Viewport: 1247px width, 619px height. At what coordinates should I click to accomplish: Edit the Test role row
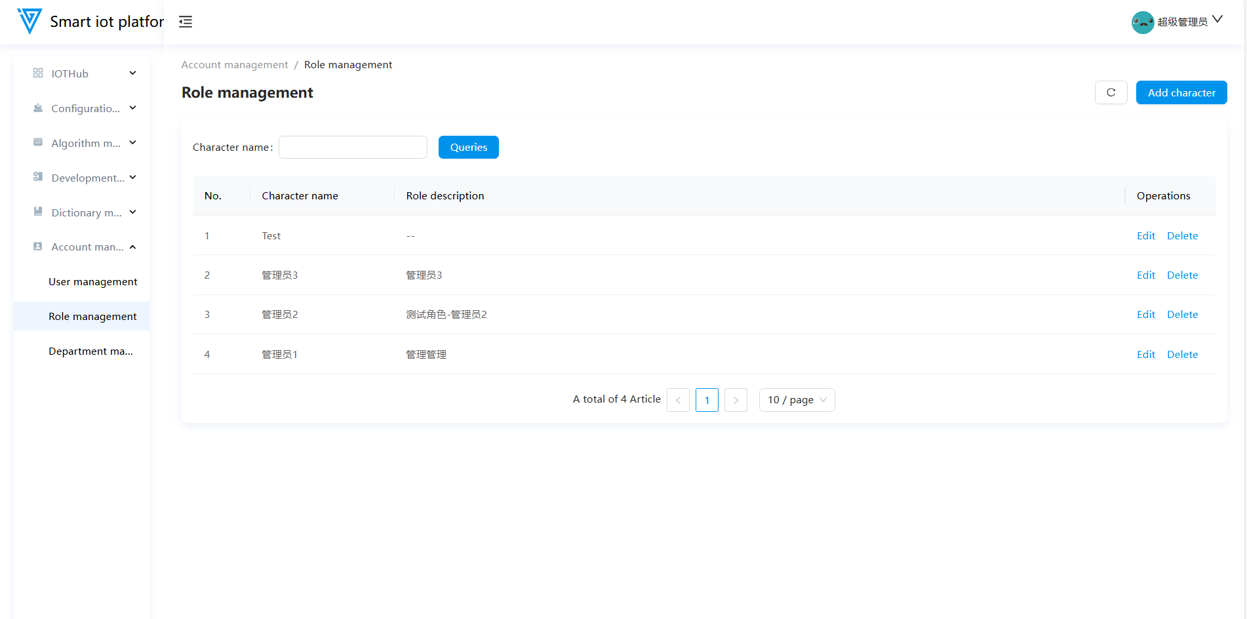pyautogui.click(x=1145, y=236)
